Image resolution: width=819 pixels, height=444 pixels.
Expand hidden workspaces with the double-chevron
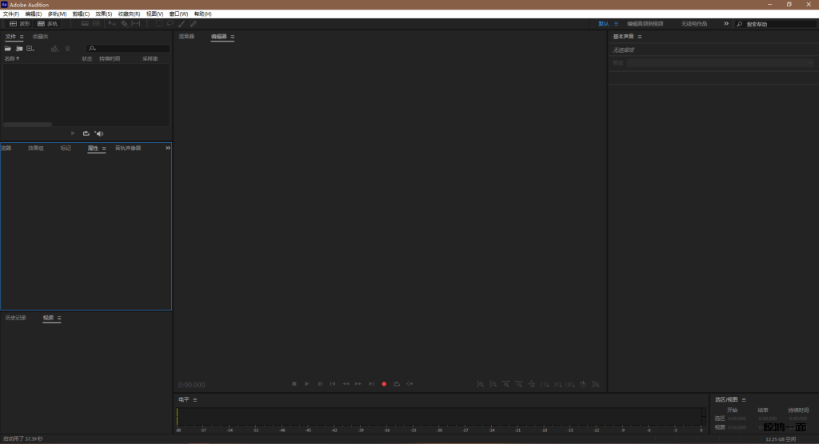point(726,24)
